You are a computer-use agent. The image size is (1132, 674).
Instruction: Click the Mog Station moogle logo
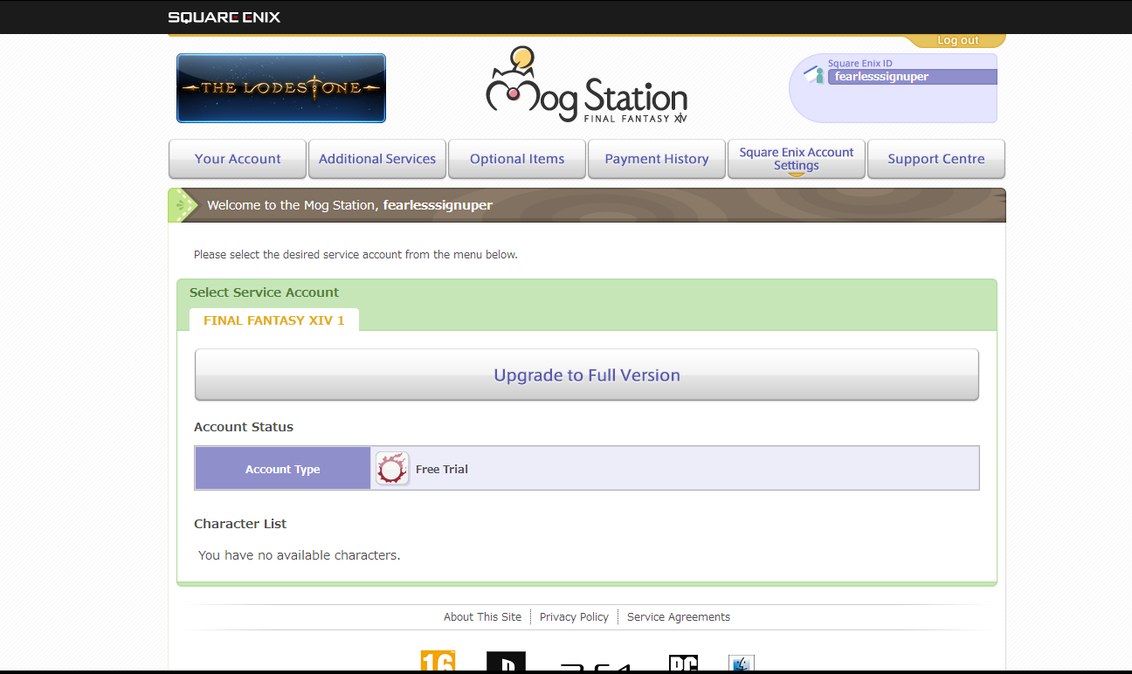tap(586, 86)
